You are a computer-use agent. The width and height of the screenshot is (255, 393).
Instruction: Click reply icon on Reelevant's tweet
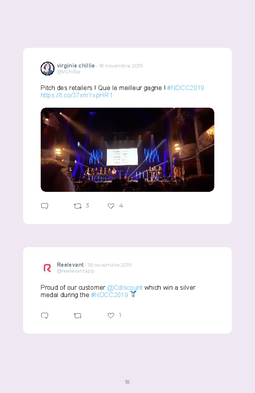(x=45, y=316)
